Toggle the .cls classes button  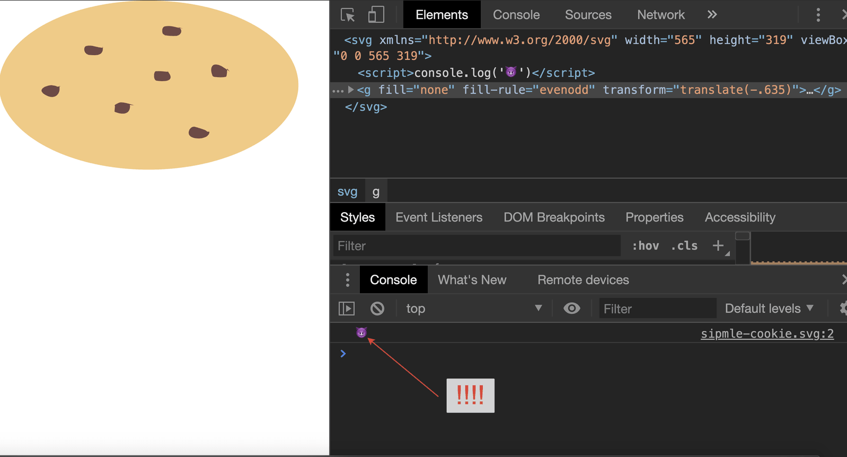pos(684,246)
